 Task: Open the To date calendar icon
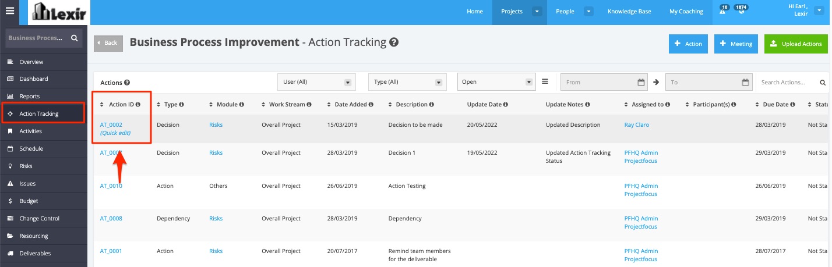click(x=745, y=82)
